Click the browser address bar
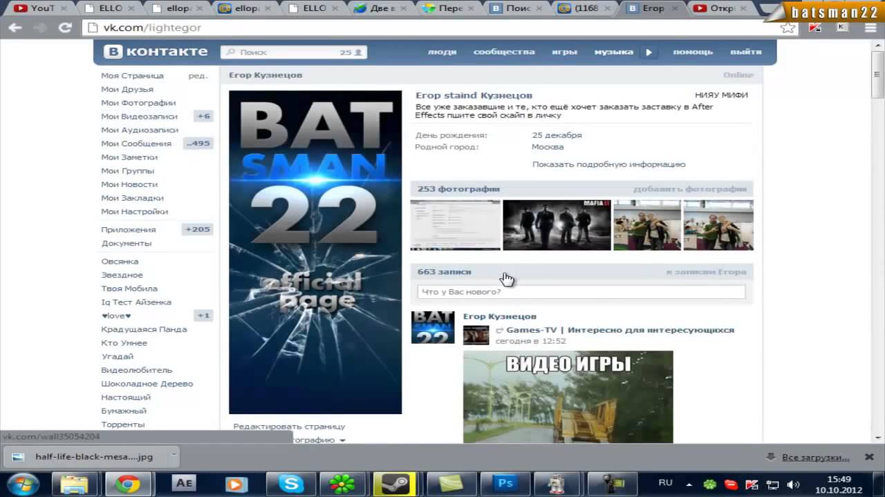This screenshot has width=885, height=497. coord(439,28)
